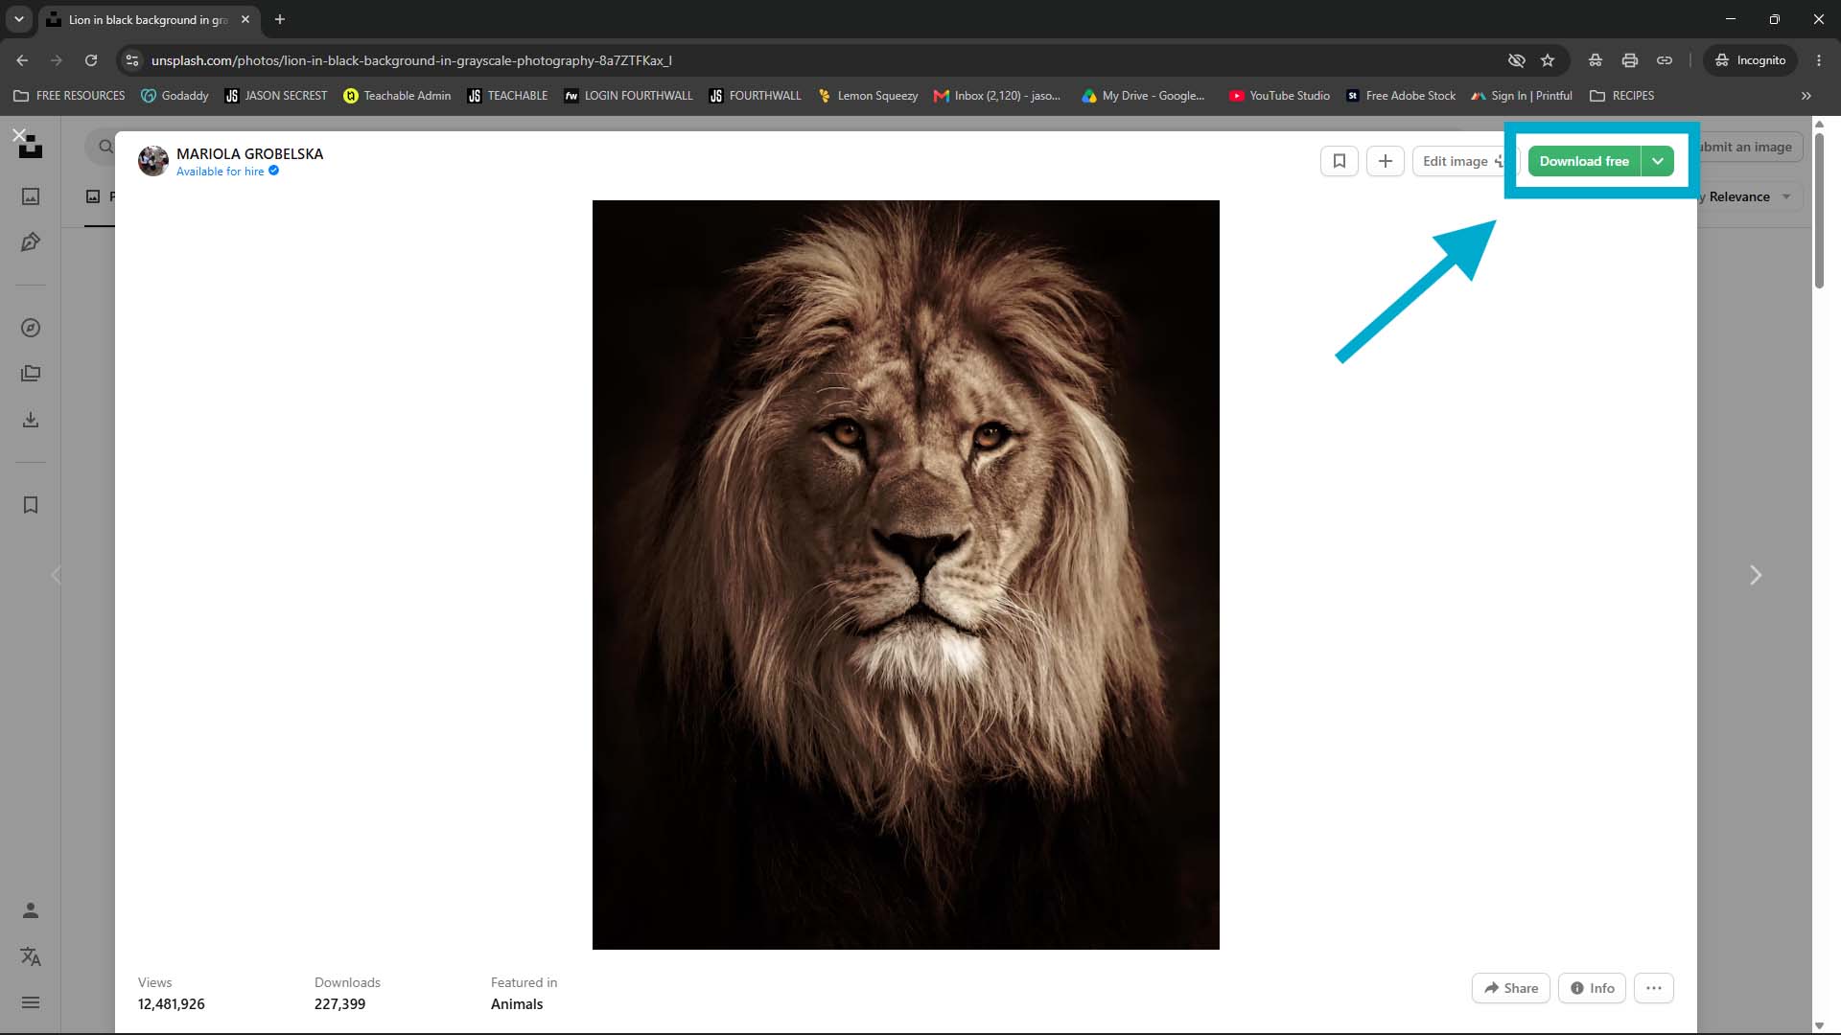Screen dimensions: 1841x1035
Task: Open the profile person sidebar icon
Action: pos(31,910)
